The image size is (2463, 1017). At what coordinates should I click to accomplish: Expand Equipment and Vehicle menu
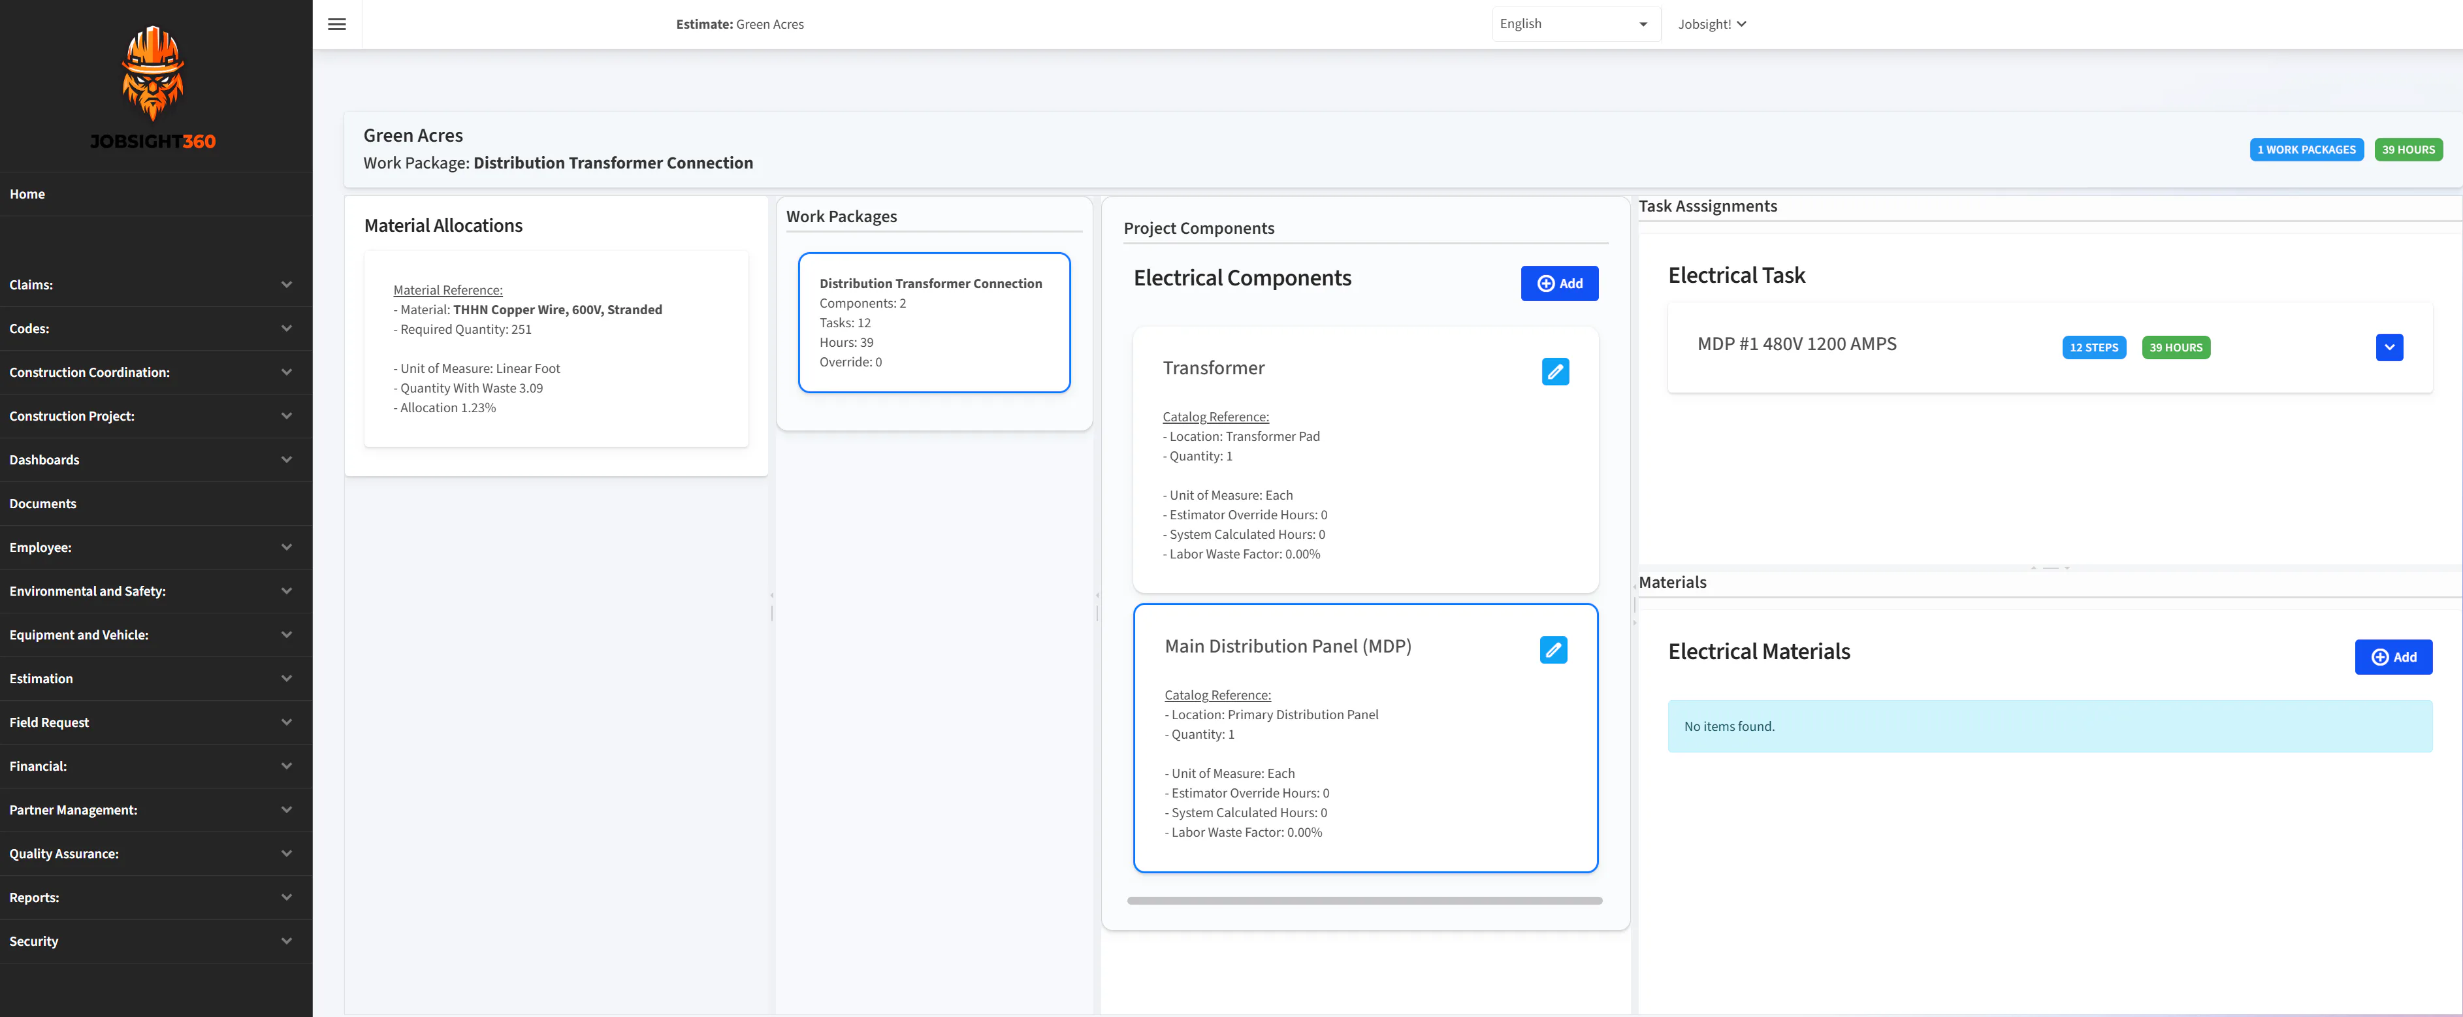(156, 635)
